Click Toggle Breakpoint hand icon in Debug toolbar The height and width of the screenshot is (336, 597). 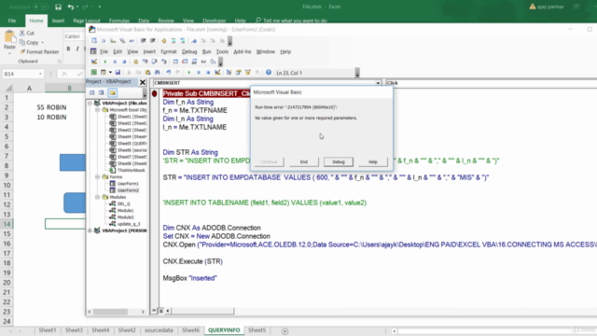[135, 62]
